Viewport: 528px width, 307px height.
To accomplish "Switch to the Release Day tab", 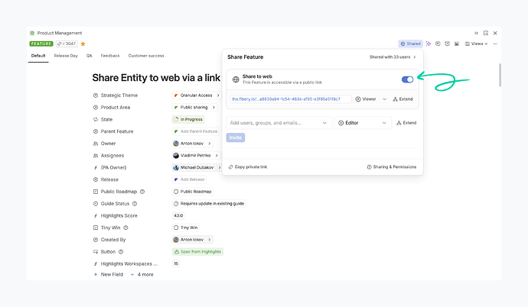I will pyautogui.click(x=66, y=56).
